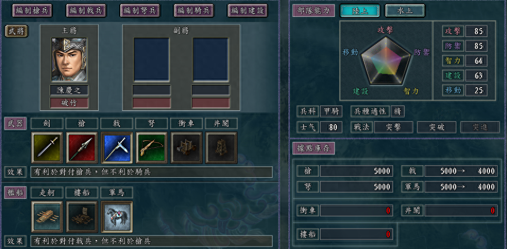Pick the green crossbow (弩) weapon icon
Image resolution: width=507 pixels, height=249 pixels.
point(152,147)
